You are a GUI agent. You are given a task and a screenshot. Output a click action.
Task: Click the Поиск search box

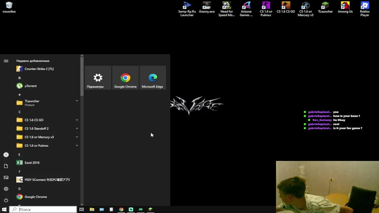43,209
